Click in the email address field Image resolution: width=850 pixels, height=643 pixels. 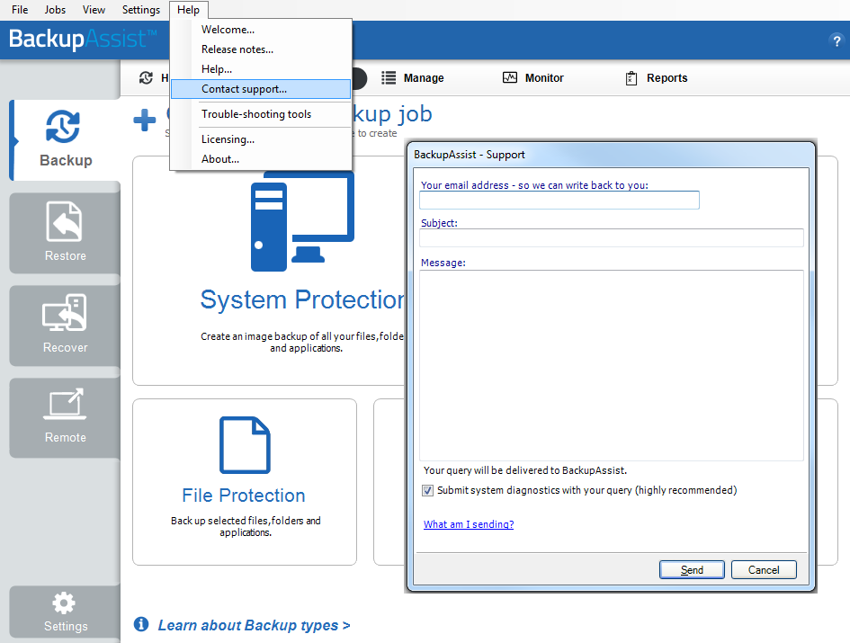coord(559,200)
